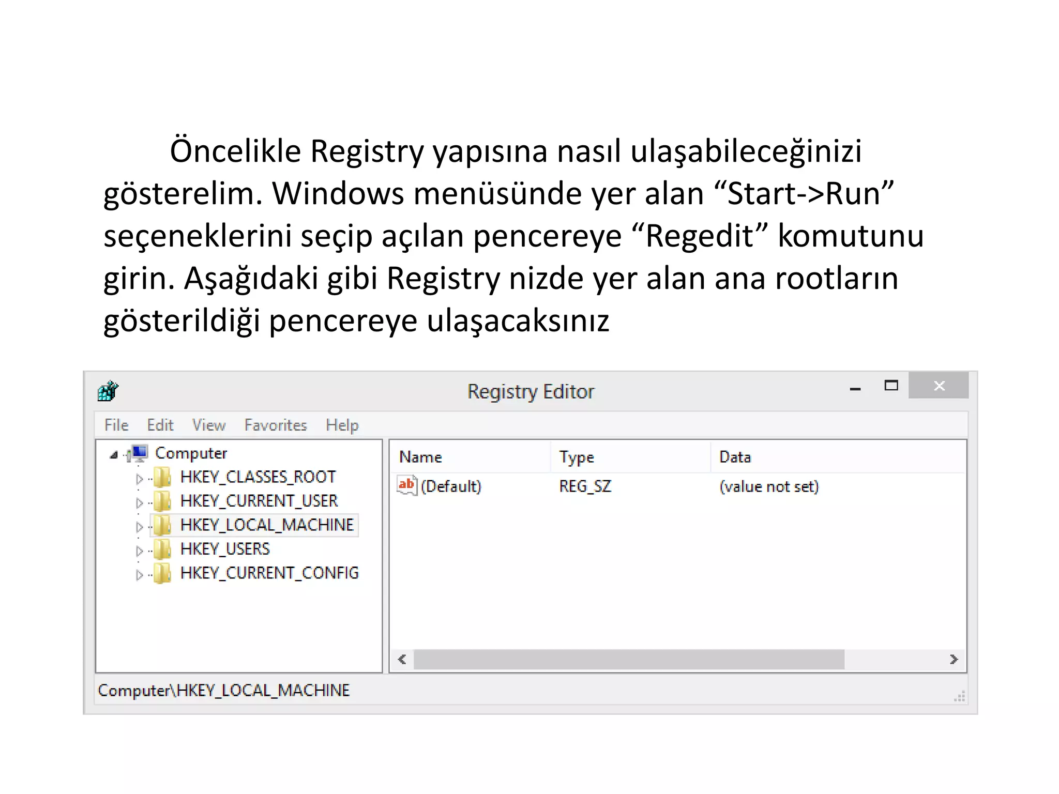Image resolution: width=1059 pixels, height=794 pixels.
Task: Select the (Default) value name
Action: pyautogui.click(x=451, y=486)
